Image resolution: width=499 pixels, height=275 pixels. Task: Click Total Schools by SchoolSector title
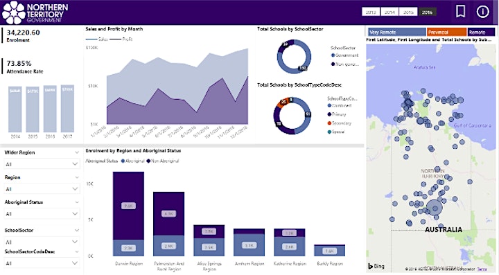coord(290,29)
